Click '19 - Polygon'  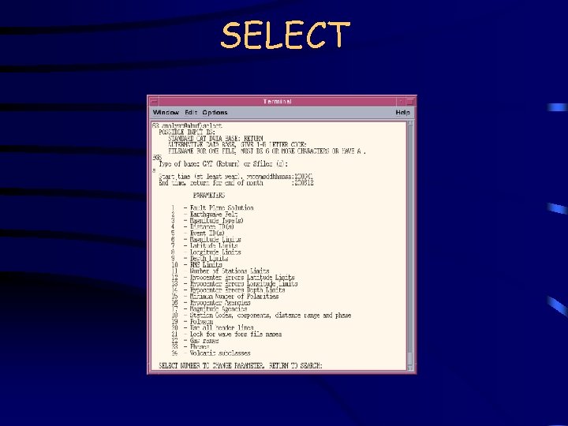pos(192,322)
